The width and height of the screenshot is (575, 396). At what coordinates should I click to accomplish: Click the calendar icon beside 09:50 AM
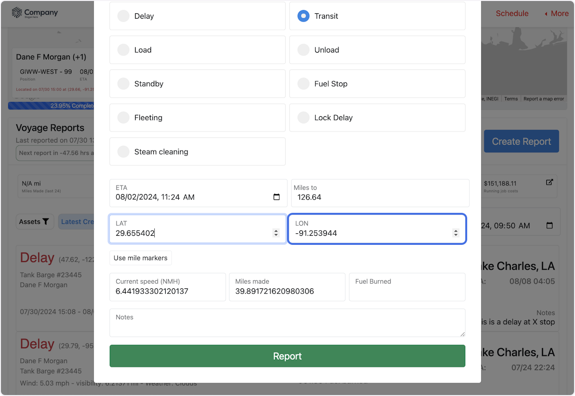coord(550,226)
